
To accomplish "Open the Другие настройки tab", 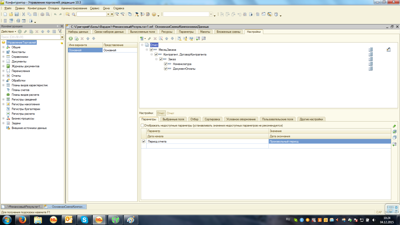I will click(311, 119).
